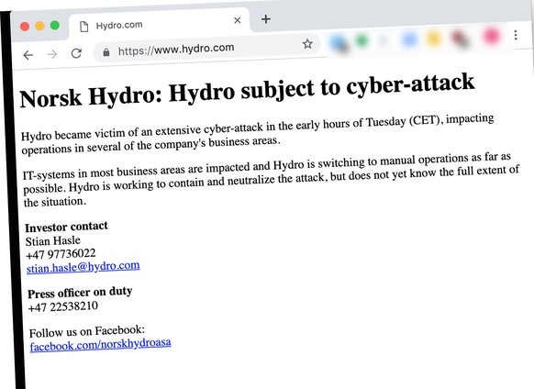Viewport: 534px width, 389px height.
Task: Click the headline 'Norsk Hydro: Hydro subject to cyber-attack'
Action: 247,91
